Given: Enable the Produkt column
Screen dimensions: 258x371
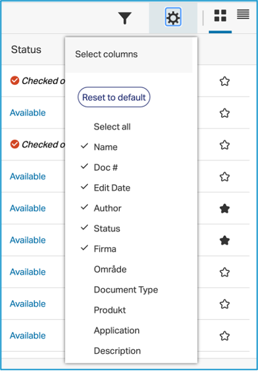Looking at the screenshot, I should pyautogui.click(x=110, y=310).
